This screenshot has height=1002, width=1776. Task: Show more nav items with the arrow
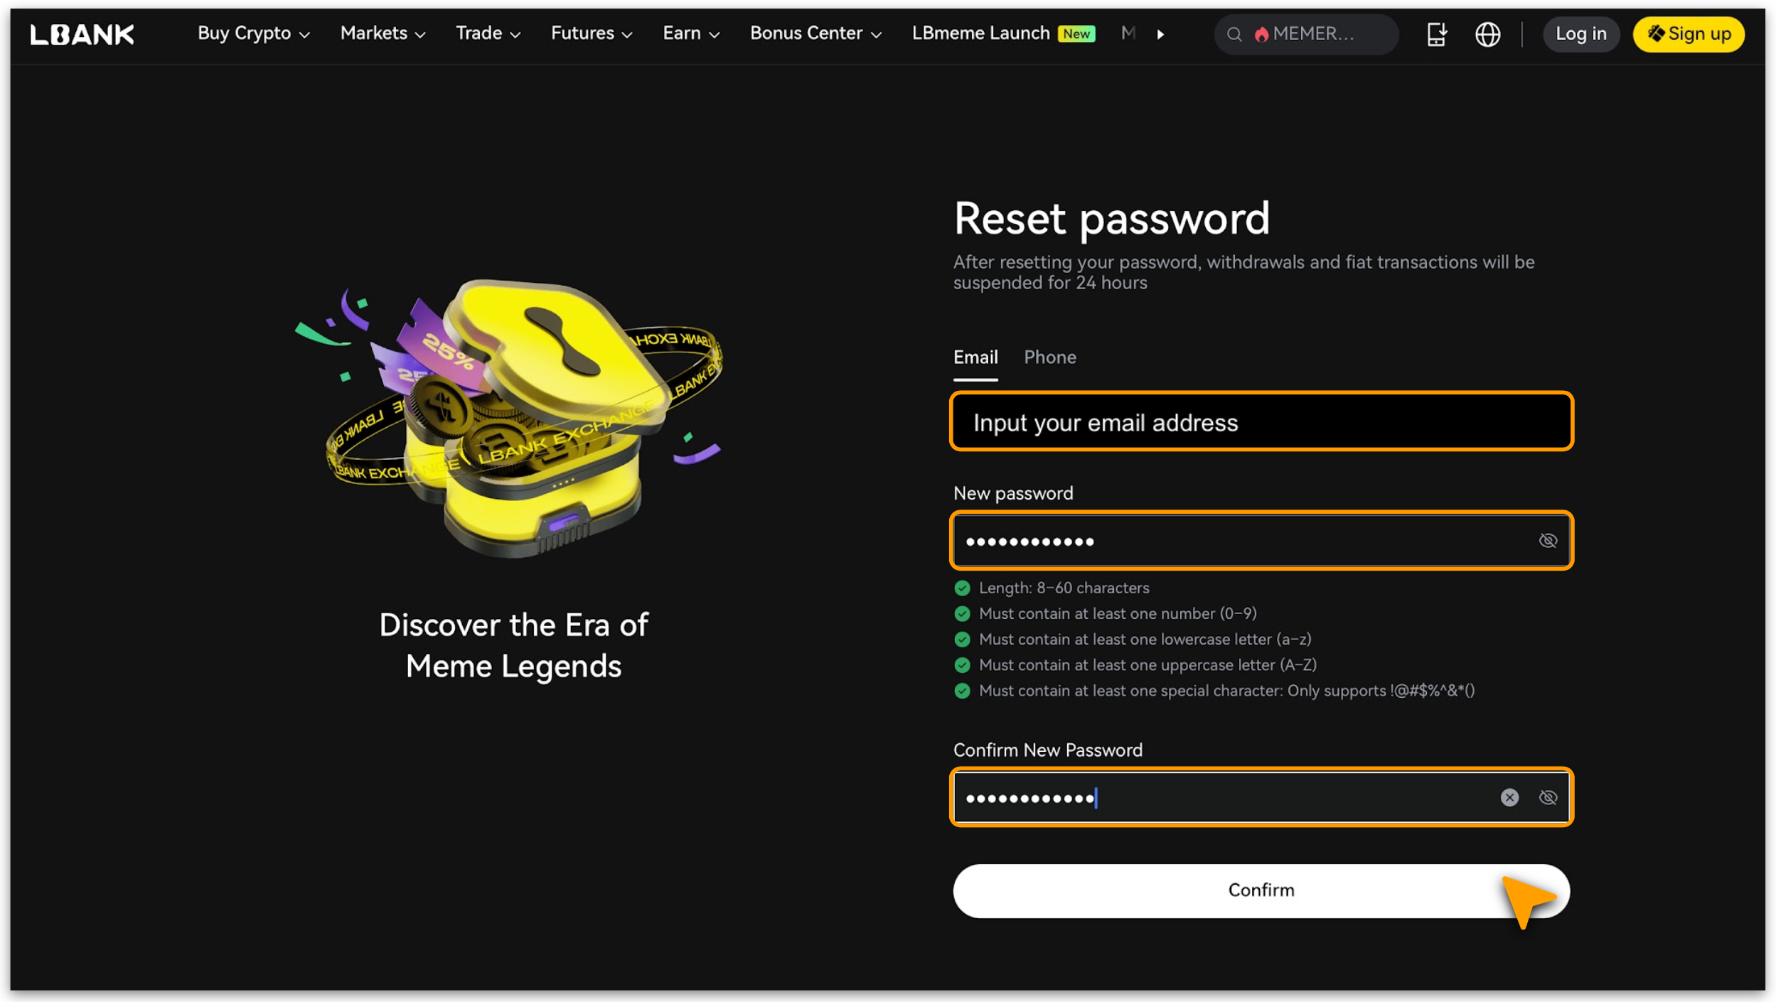click(1160, 34)
